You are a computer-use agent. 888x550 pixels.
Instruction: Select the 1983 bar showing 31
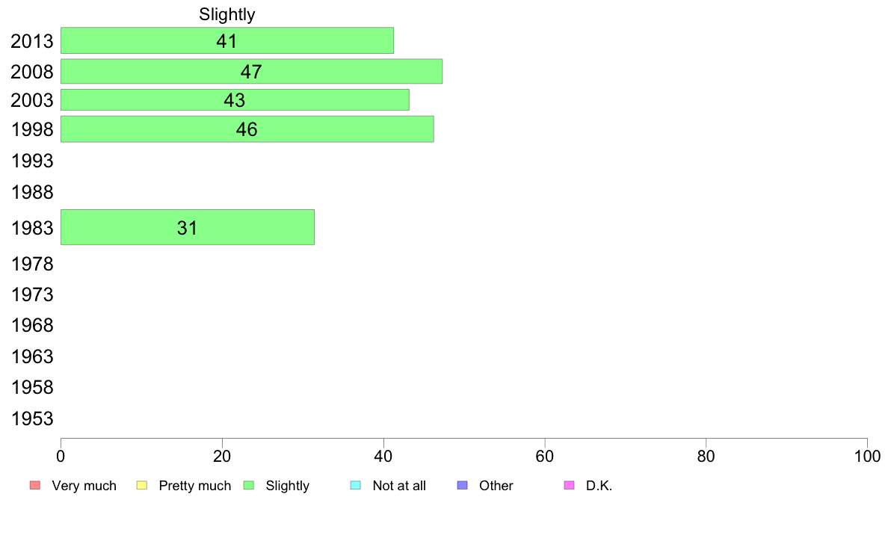[x=188, y=227]
